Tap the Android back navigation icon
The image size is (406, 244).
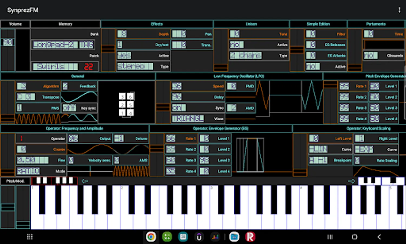379,237
